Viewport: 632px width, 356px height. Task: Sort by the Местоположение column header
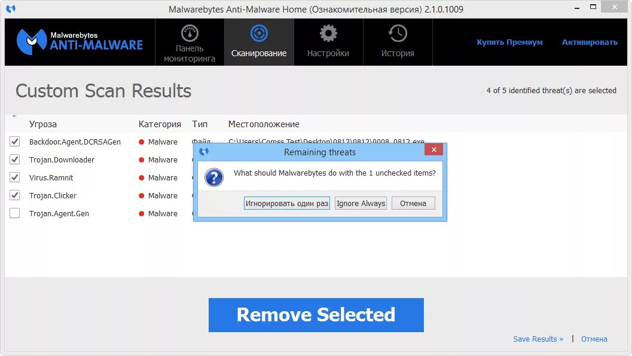tap(264, 124)
